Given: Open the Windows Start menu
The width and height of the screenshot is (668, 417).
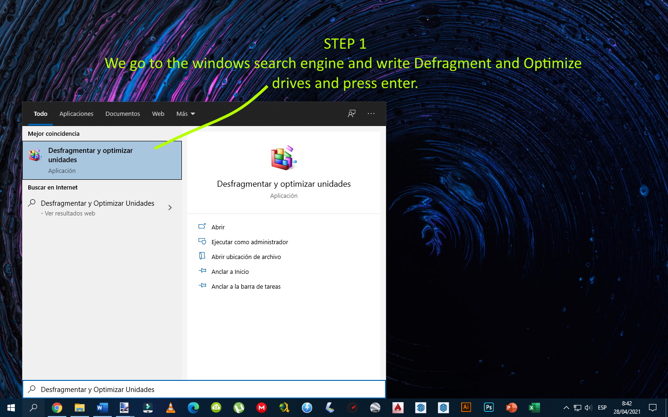Looking at the screenshot, I should pyautogui.click(x=11, y=408).
